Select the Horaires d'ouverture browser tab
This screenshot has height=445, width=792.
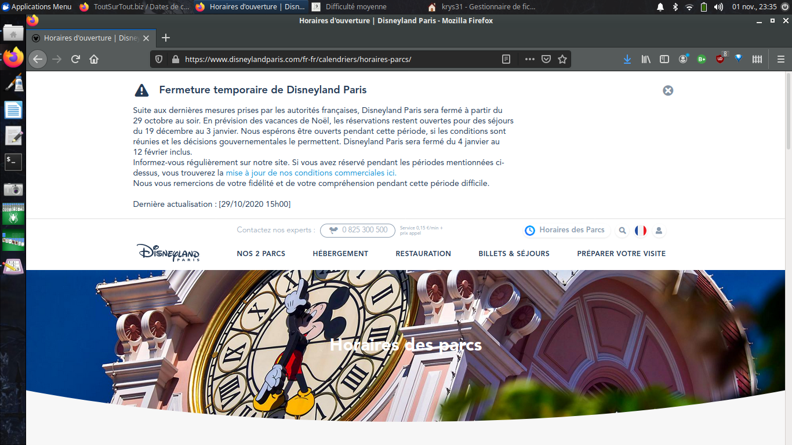click(91, 38)
